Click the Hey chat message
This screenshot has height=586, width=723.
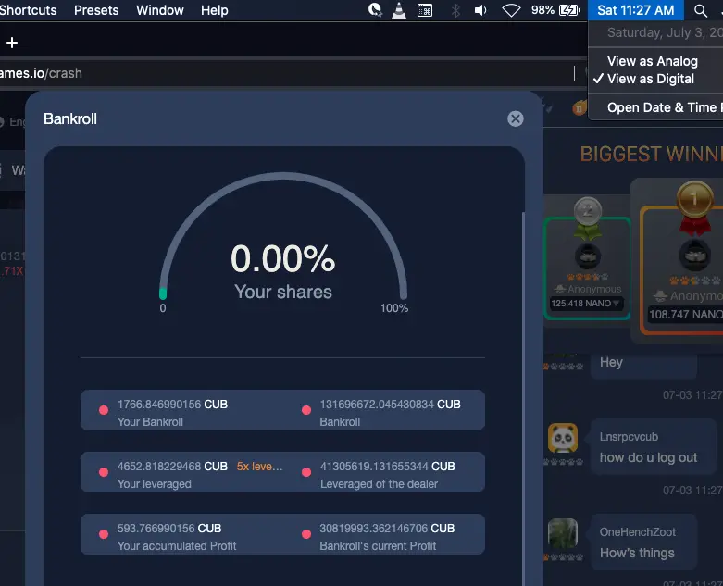click(611, 362)
